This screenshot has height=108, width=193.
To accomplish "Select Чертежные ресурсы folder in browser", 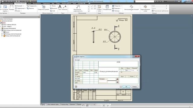I will 6,21.
